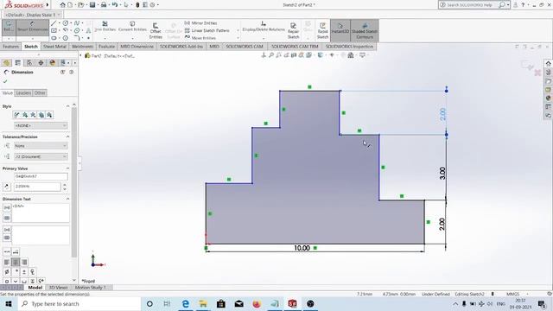Open Microsoft Edge from taskbar

[185, 303]
